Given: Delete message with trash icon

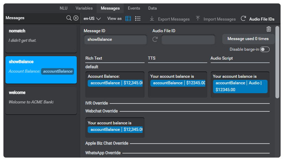Looking at the screenshot, I should coord(269,29).
